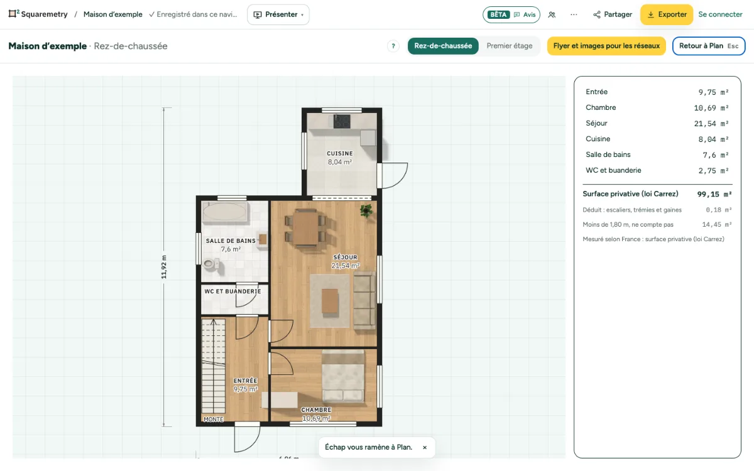Image resolution: width=754 pixels, height=471 pixels.
Task: Dismiss the Échap hint with its X
Action: click(x=425, y=448)
